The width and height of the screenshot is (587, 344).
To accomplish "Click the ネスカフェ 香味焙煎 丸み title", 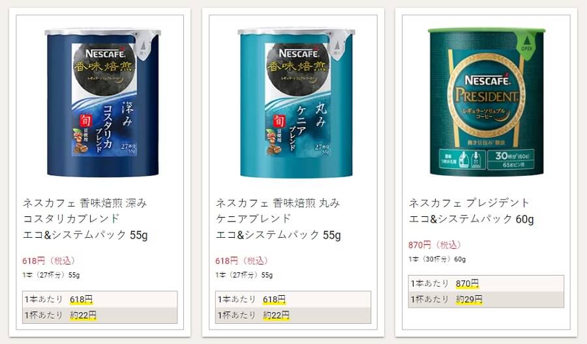I will click(278, 203).
